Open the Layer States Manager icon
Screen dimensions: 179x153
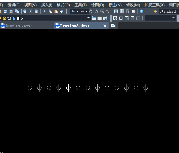tap(105, 18)
